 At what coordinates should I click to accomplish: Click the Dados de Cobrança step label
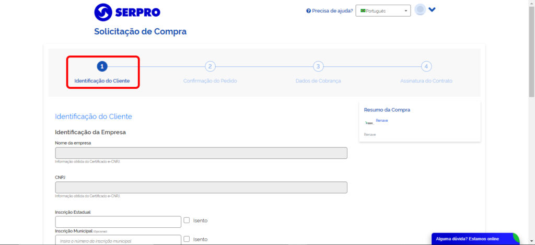click(x=318, y=81)
